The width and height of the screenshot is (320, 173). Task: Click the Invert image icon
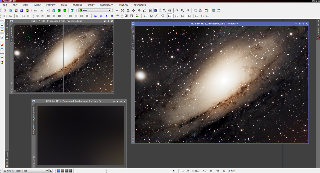click(x=126, y=16)
